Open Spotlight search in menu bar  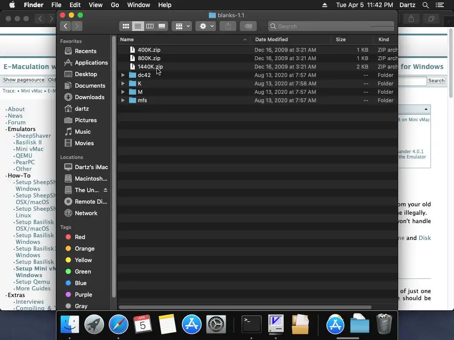click(425, 5)
